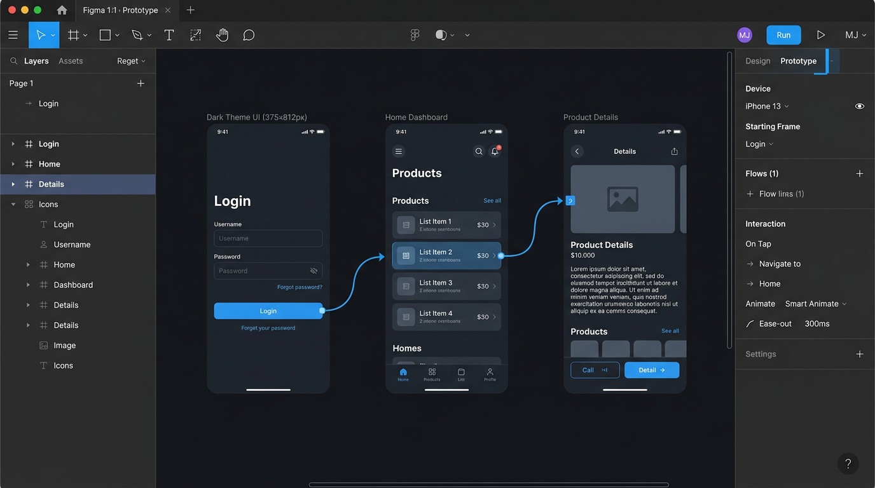Click the product image placeholder thumbnail
Viewport: 875px width, 488px height.
(623, 200)
